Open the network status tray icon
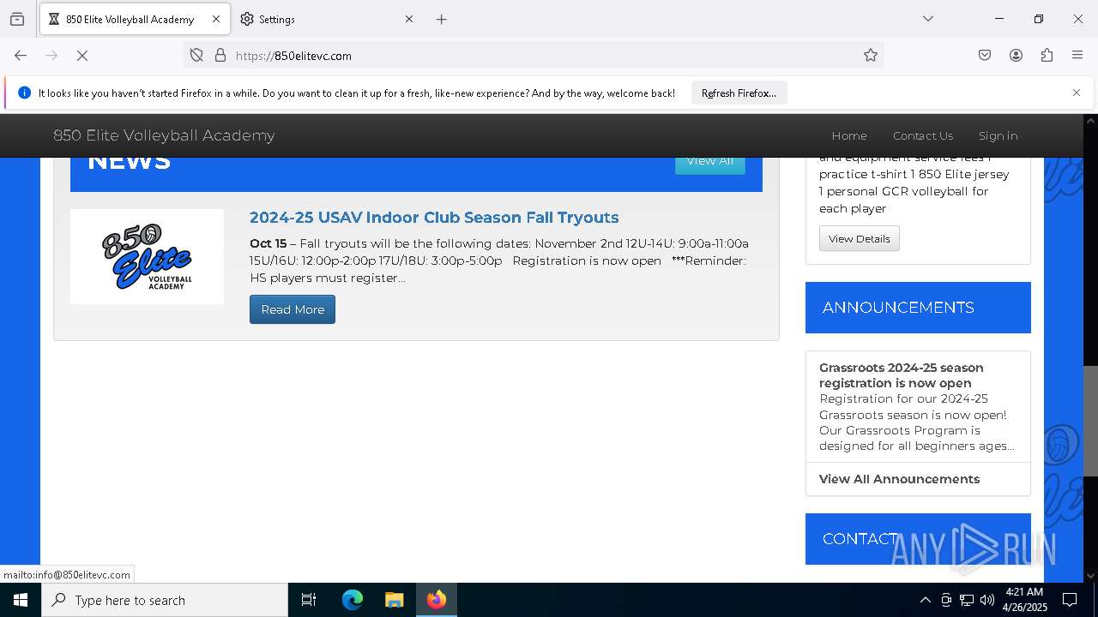1098x617 pixels. click(967, 600)
